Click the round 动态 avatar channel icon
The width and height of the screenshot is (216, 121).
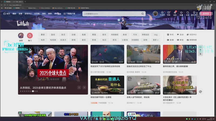tap(21, 35)
